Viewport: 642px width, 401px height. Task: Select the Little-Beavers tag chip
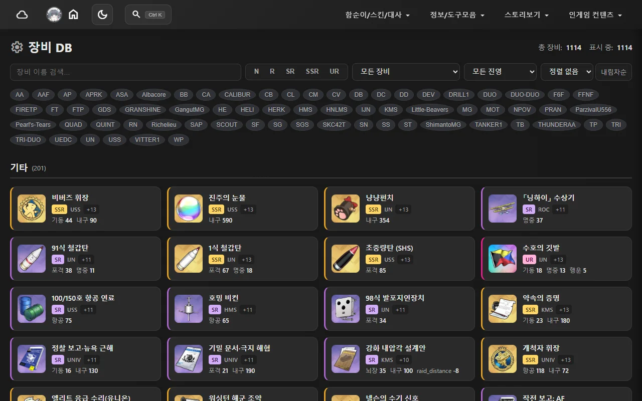pyautogui.click(x=430, y=110)
